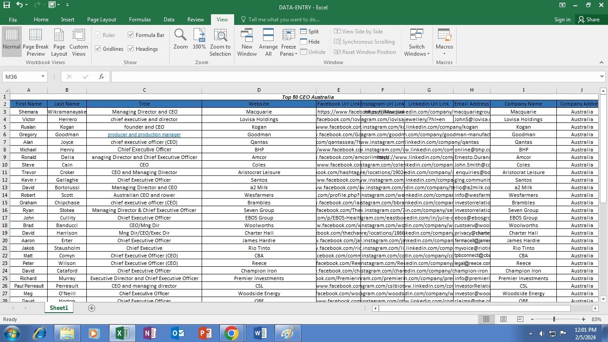
Task: Click the Save icon in the title bar
Action: [x=6, y=5]
